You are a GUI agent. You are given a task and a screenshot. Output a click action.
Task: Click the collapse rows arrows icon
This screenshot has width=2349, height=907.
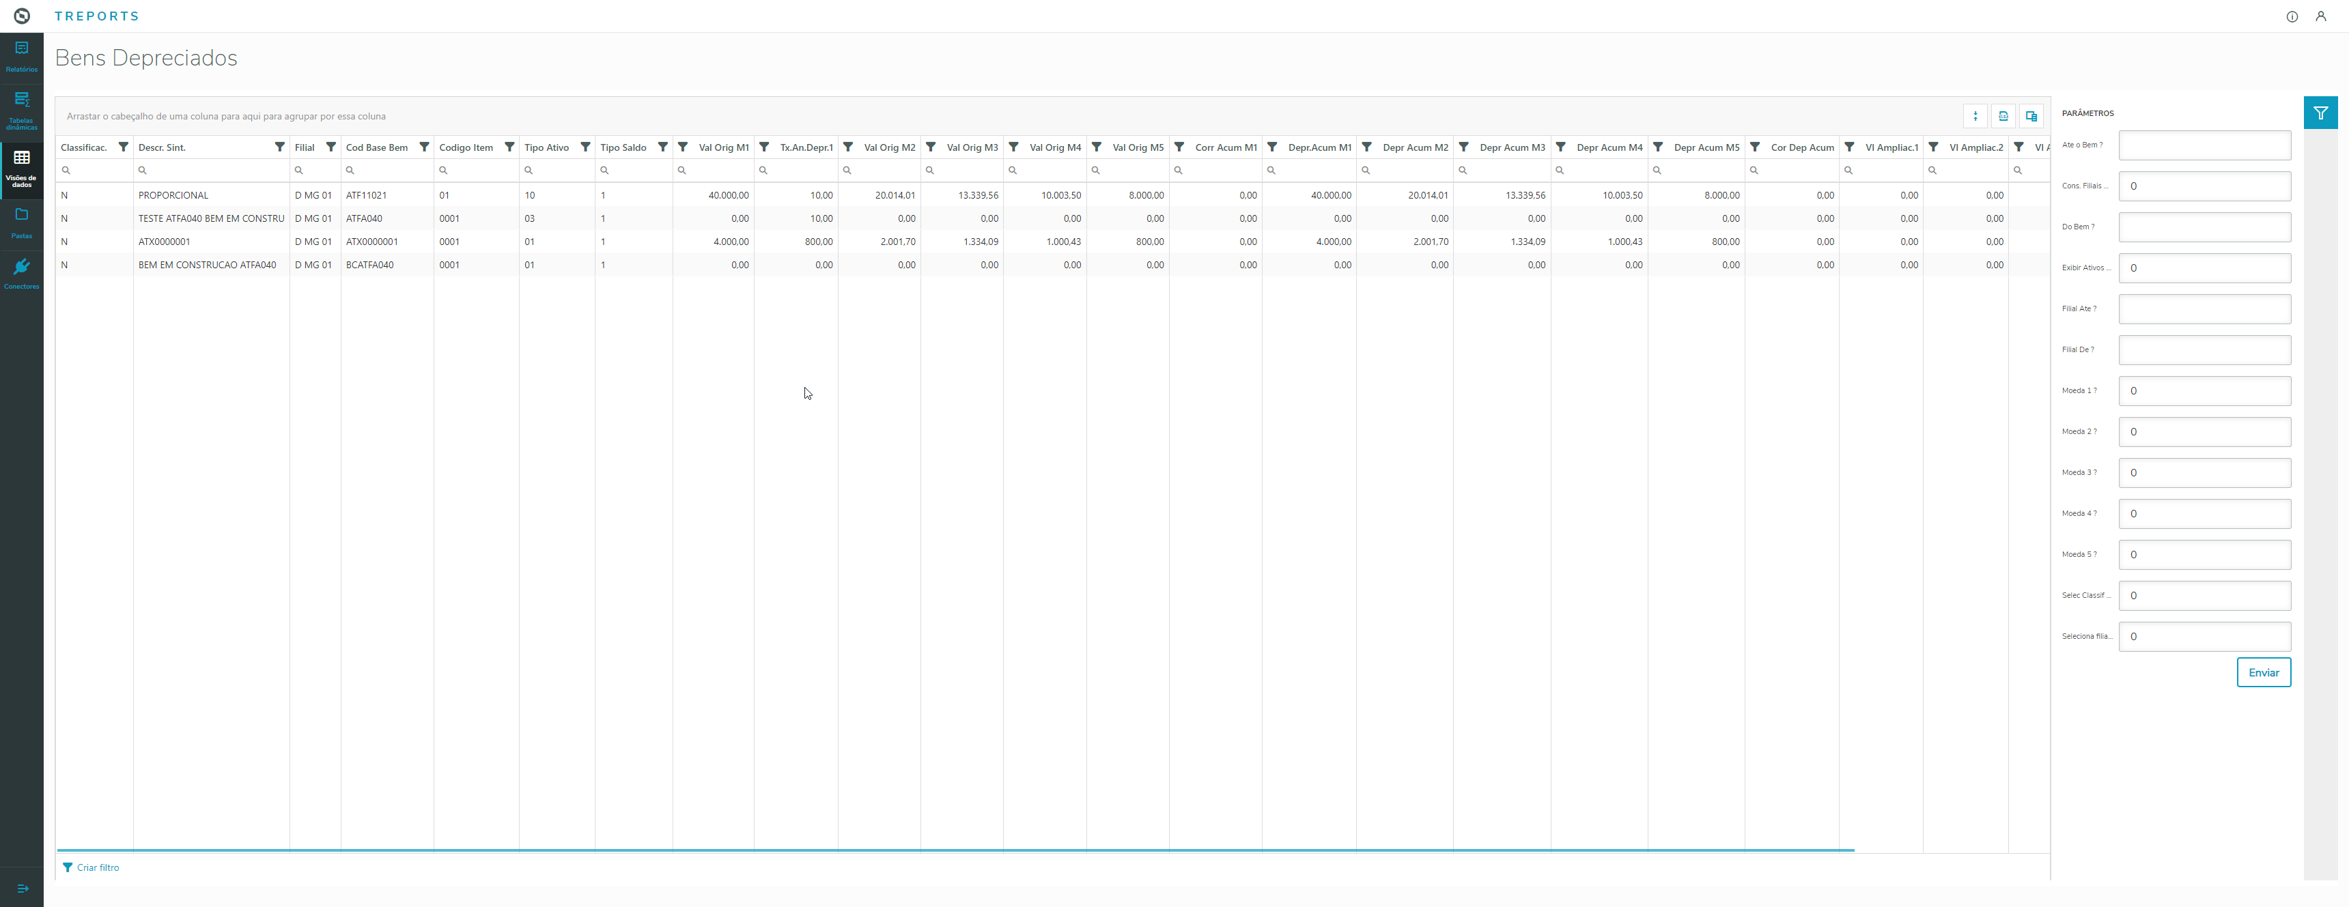1975,116
